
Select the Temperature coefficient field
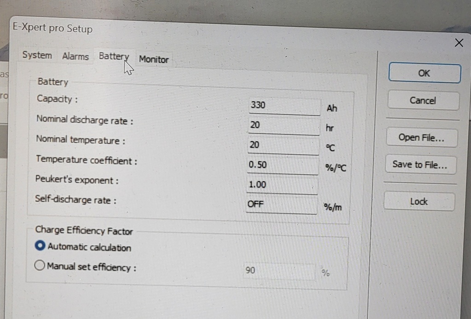point(282,165)
